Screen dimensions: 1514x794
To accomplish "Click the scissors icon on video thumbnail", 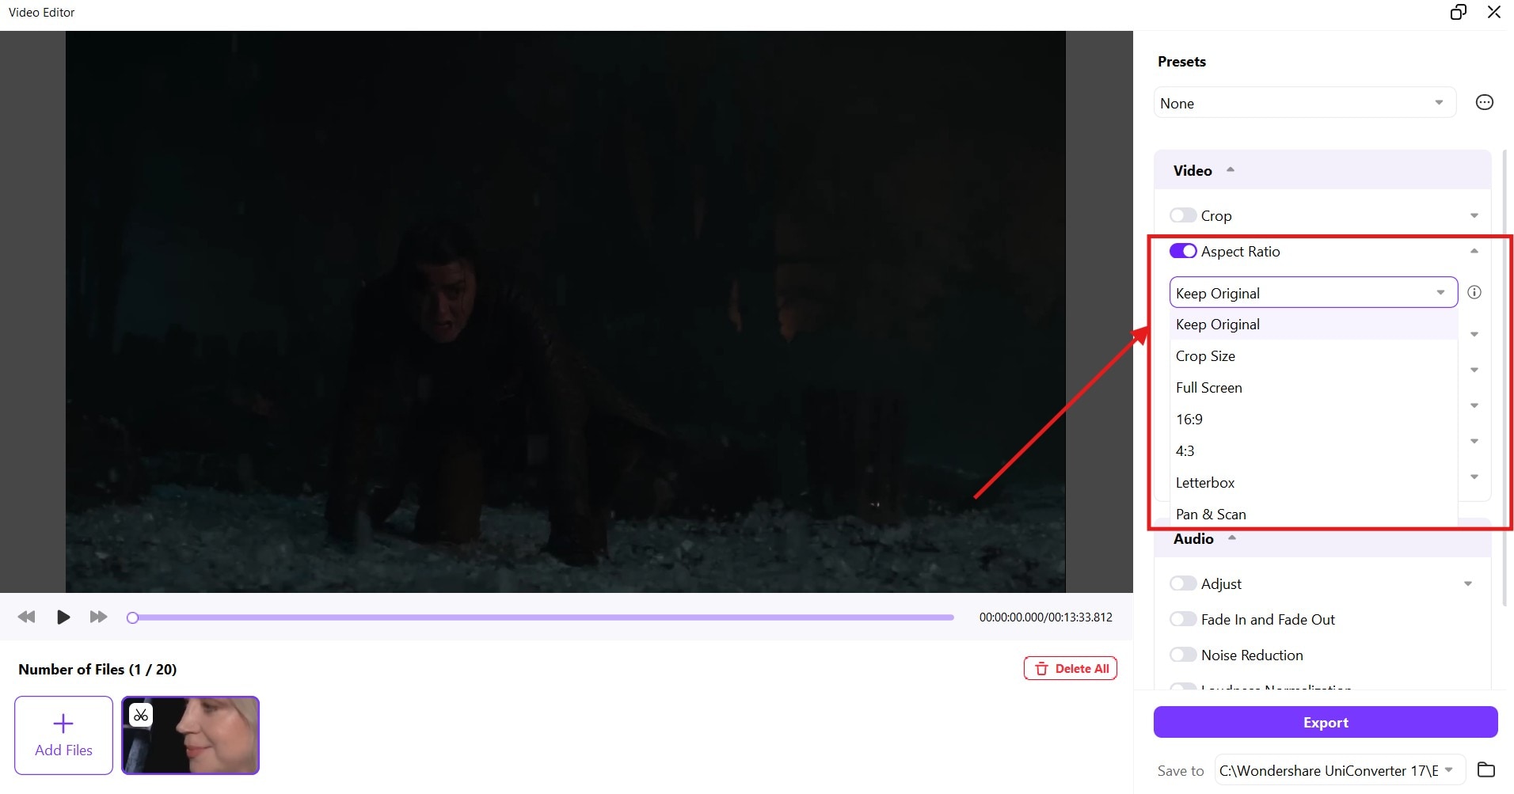I will point(141,716).
